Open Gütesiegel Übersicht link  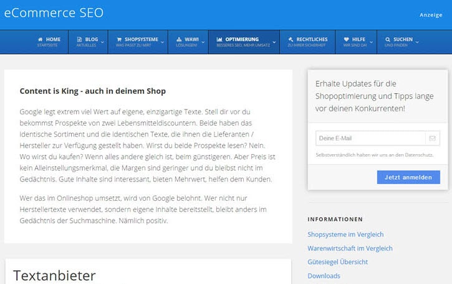338,262
